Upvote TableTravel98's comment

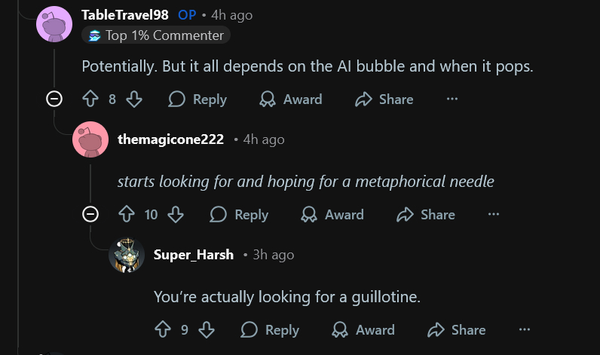pos(90,99)
